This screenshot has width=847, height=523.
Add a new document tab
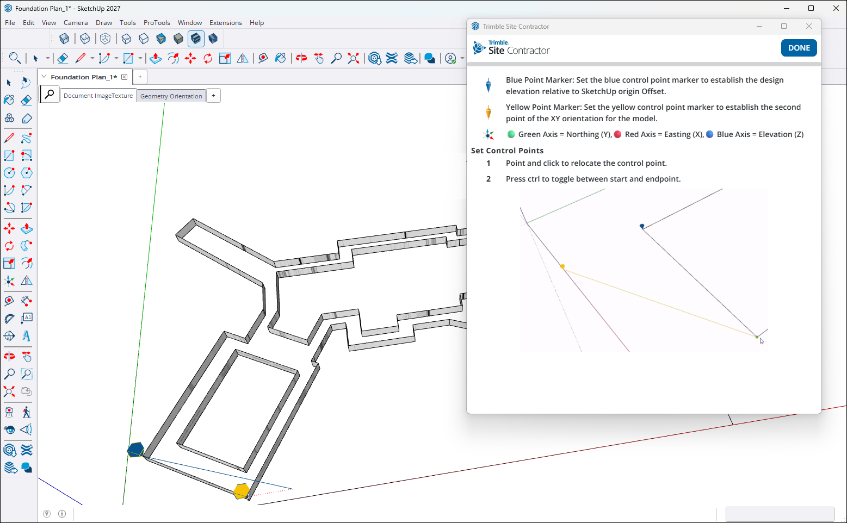[140, 77]
